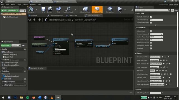Click Search Details input field
Image resolution: width=179 pixels, height=100 pixels.
(x=152, y=10)
